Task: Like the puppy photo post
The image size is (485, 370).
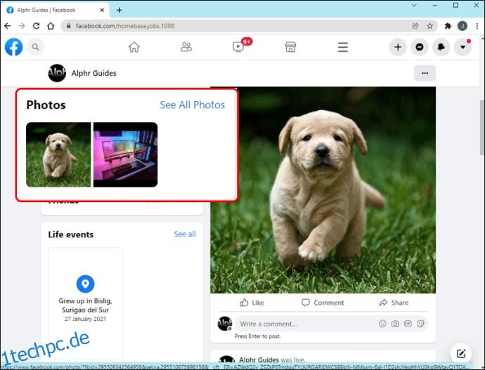Action: (252, 303)
